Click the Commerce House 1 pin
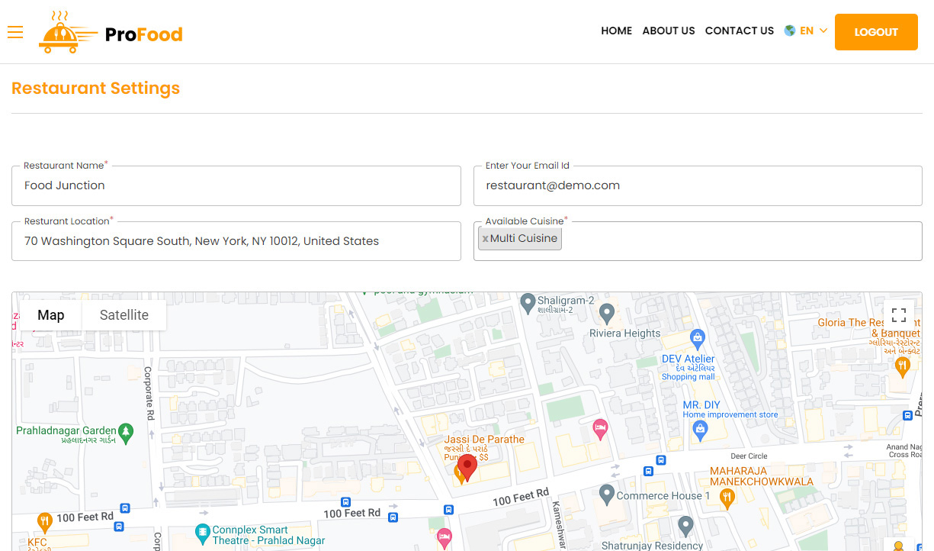The height and width of the screenshot is (551, 934). (607, 495)
